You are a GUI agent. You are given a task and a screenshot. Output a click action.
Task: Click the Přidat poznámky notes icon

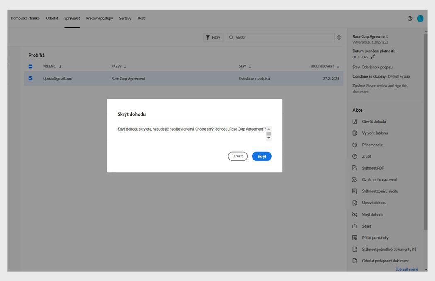point(355,238)
